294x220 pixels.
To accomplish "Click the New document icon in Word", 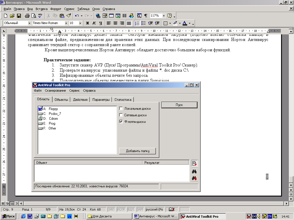I will (6, 16).
